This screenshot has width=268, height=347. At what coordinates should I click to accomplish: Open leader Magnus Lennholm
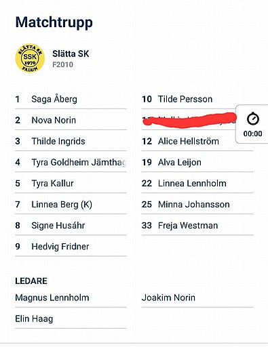pos(71,298)
